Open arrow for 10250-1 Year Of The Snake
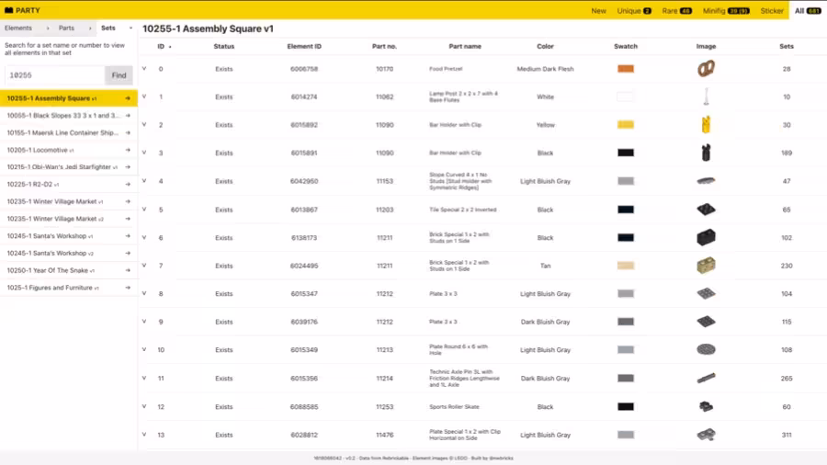Viewport: 827px width, 465px height. coord(128,270)
